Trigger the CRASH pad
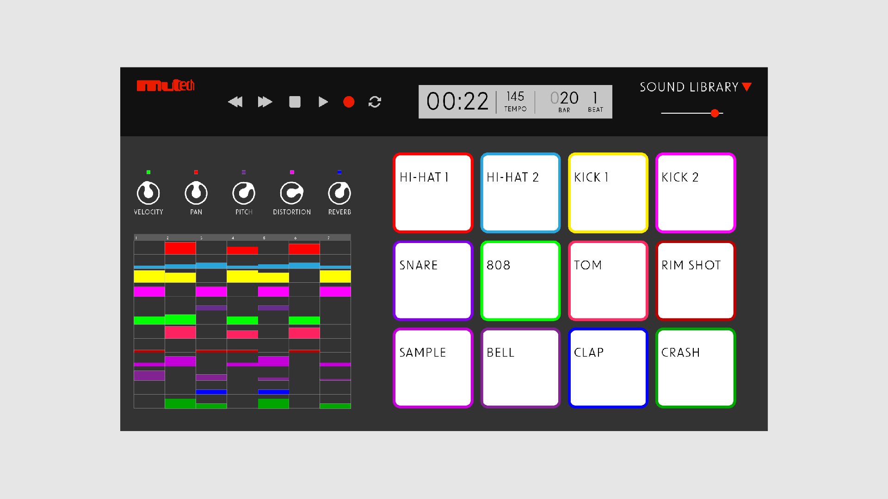The height and width of the screenshot is (499, 888). (695, 368)
